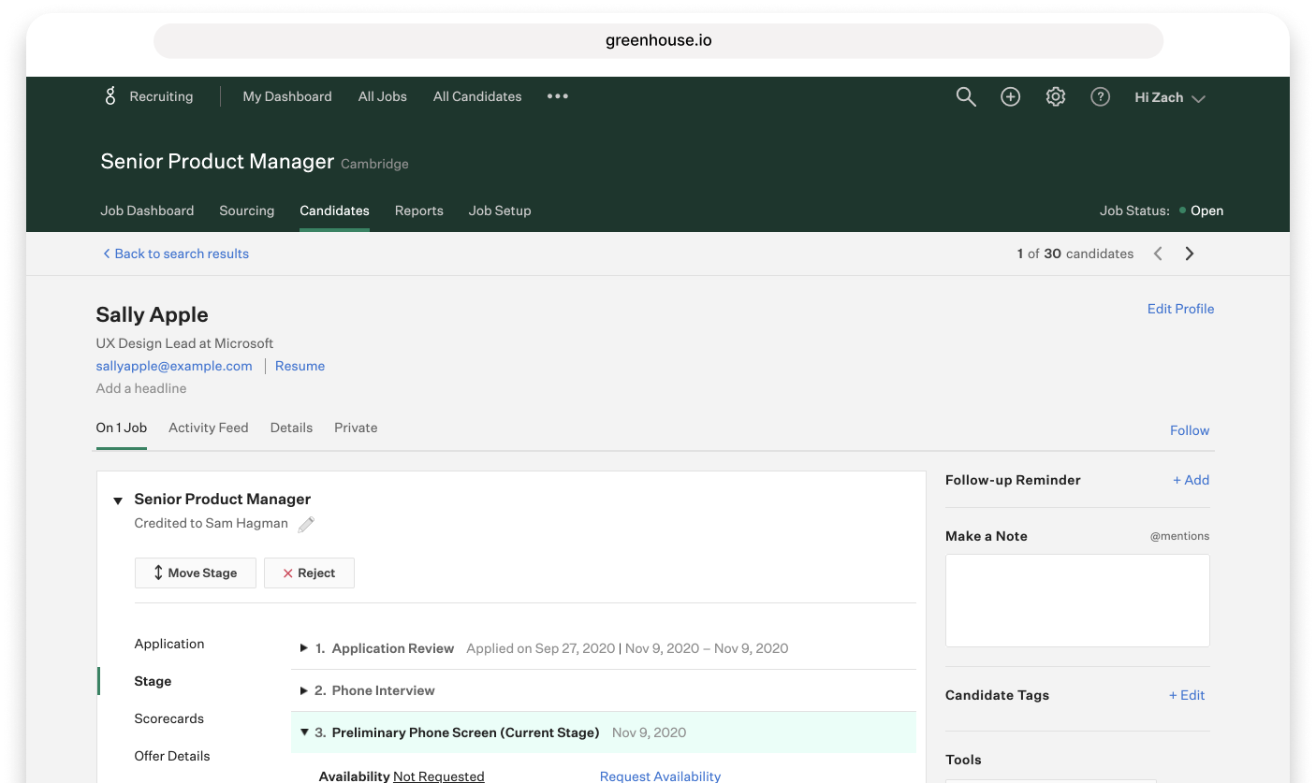Open the search magnifier icon
This screenshot has height=783, width=1316.
click(x=966, y=96)
